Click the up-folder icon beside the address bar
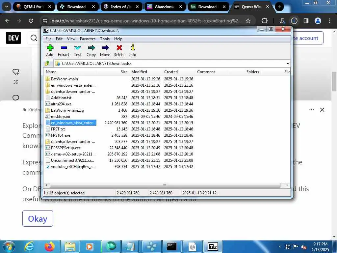The height and width of the screenshot is (253, 337). click(x=47, y=64)
